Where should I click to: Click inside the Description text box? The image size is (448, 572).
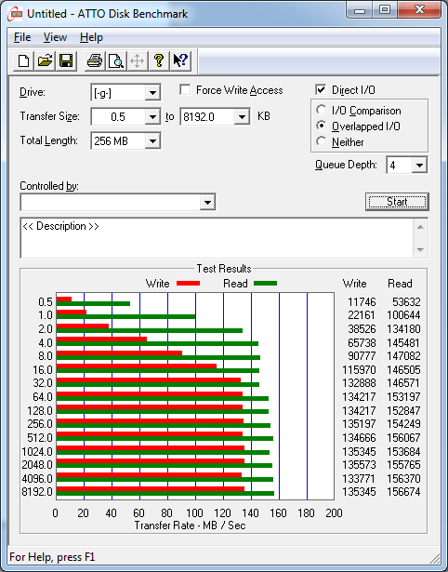217,238
